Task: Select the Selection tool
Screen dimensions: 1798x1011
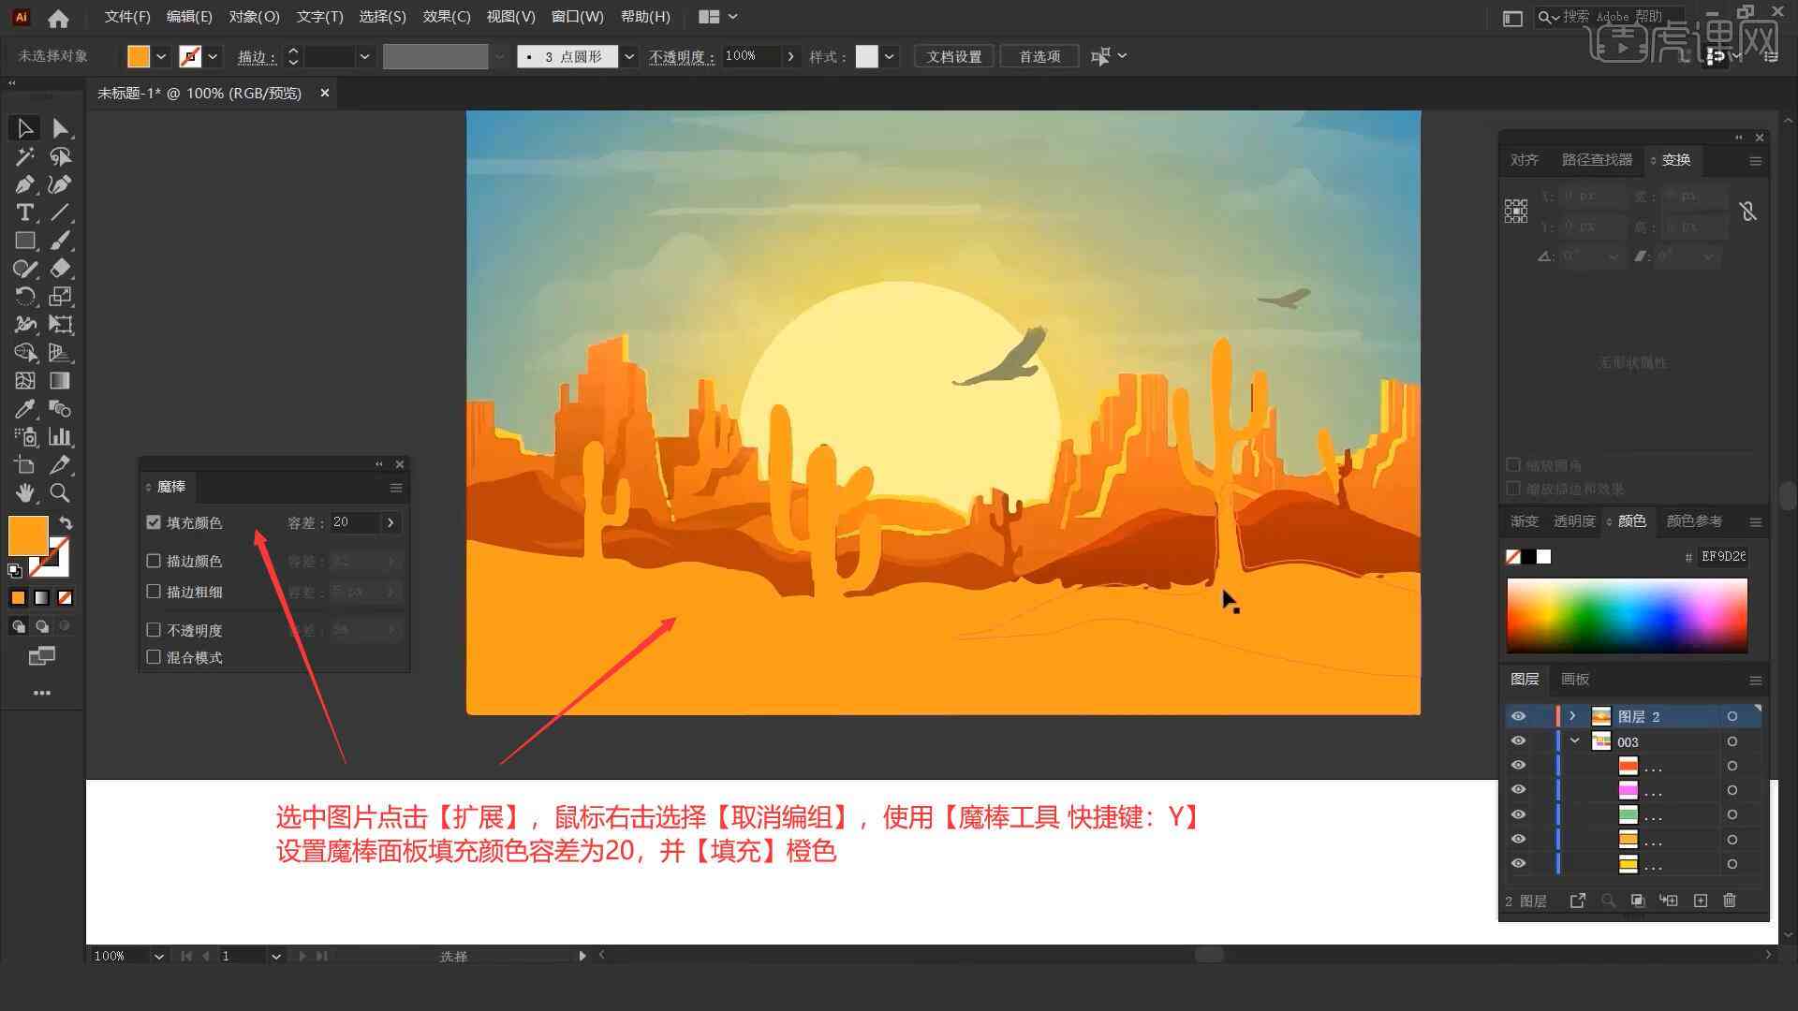Action: click(x=22, y=126)
